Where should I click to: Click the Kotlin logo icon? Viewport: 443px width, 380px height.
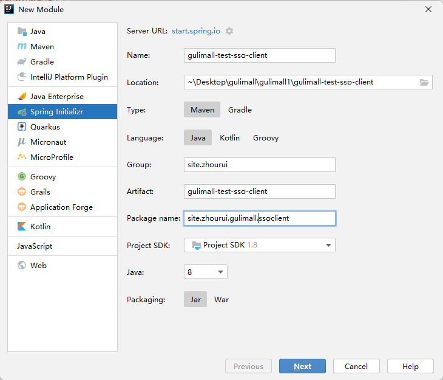coord(22,226)
